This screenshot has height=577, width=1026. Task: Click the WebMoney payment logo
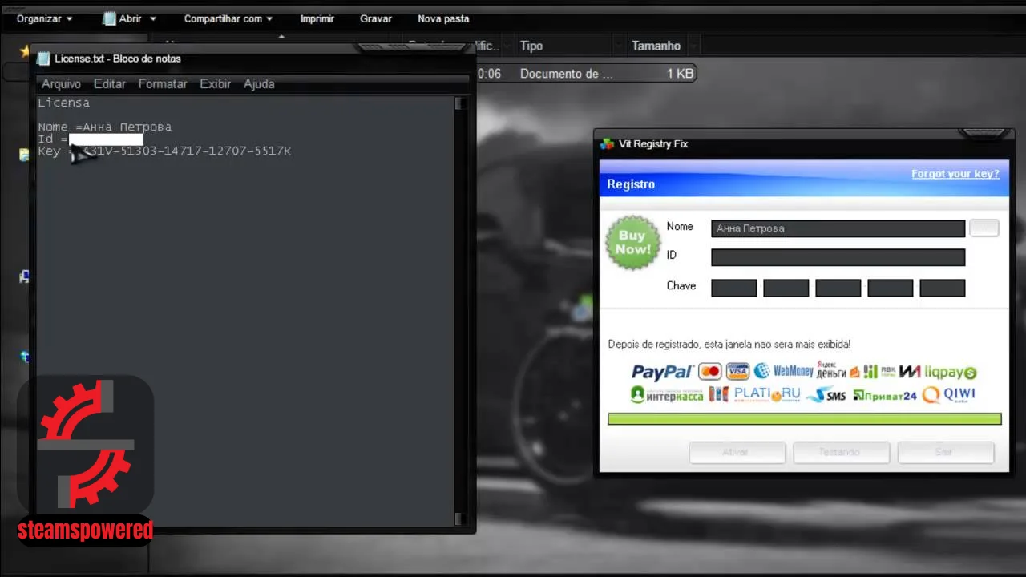point(783,371)
